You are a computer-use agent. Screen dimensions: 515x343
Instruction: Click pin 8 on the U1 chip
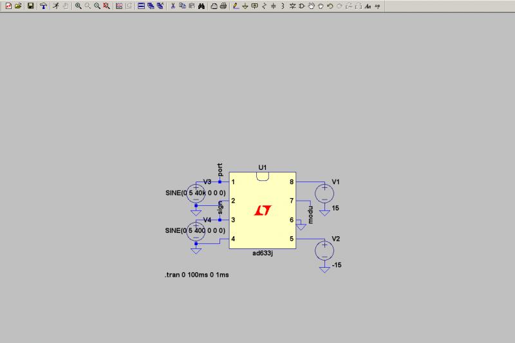pyautogui.click(x=292, y=182)
